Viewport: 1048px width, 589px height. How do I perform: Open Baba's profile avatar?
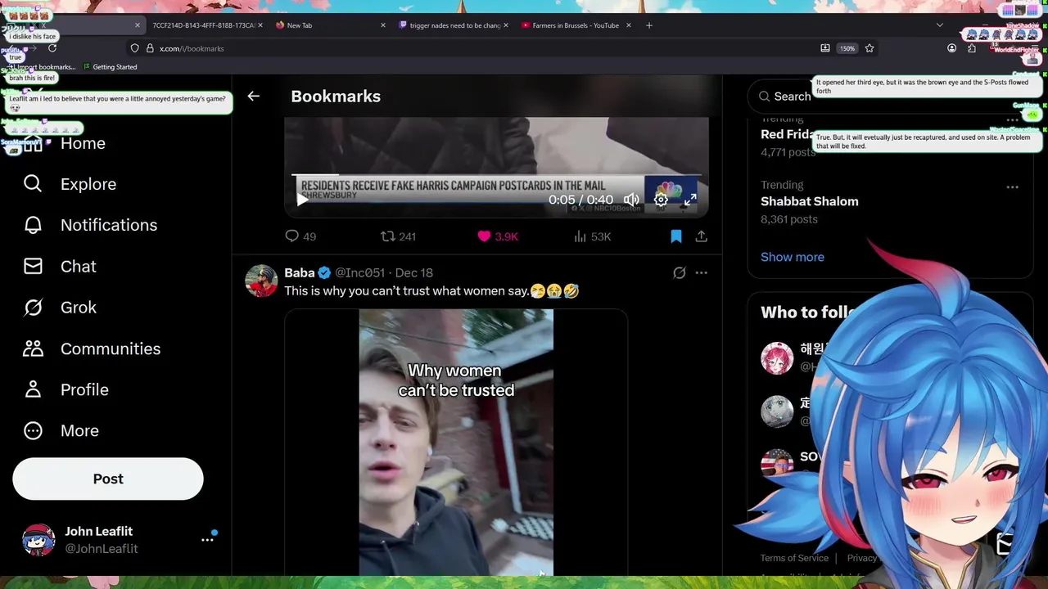[261, 281]
